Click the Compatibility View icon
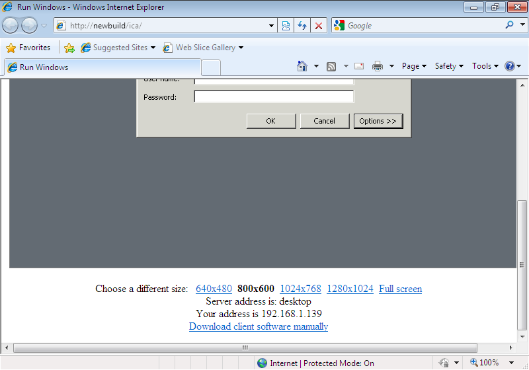 point(286,26)
